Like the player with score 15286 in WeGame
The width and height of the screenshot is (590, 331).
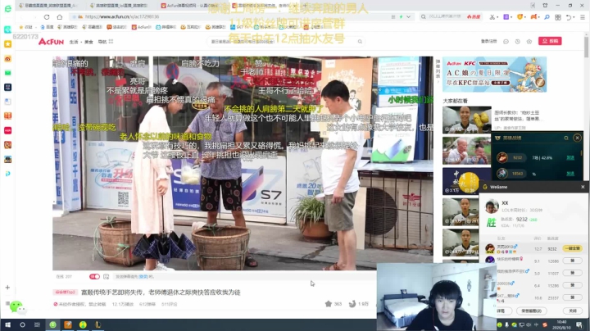click(x=572, y=285)
